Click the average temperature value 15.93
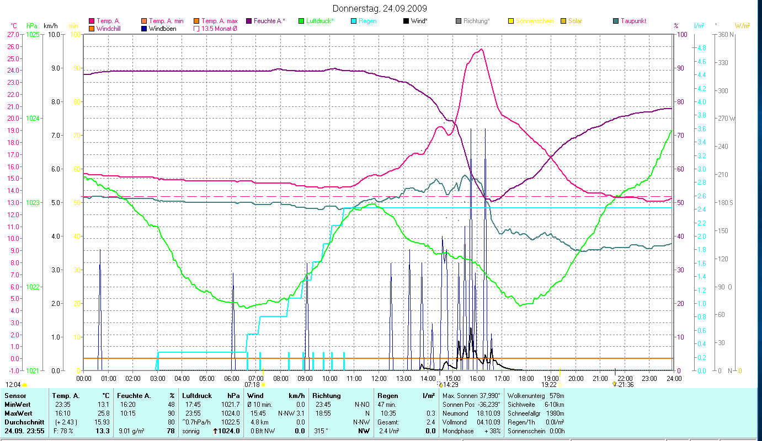 [102, 422]
